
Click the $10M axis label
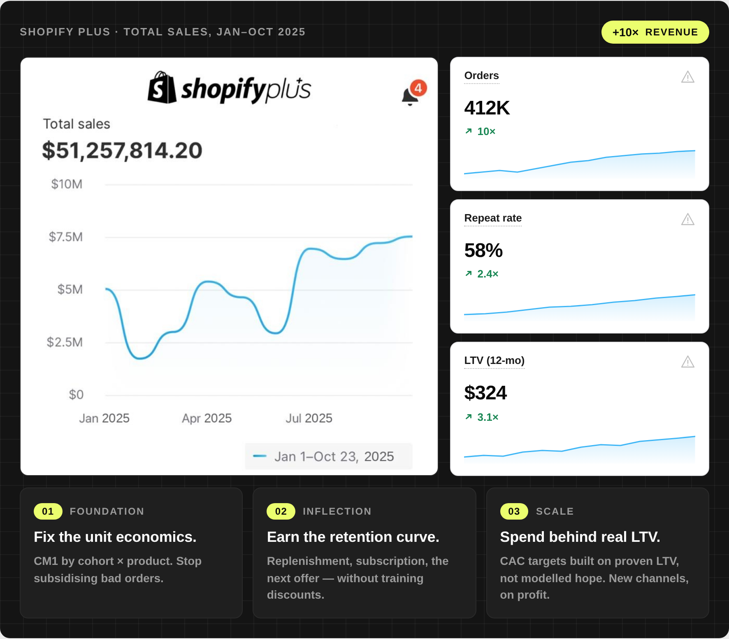tap(67, 184)
